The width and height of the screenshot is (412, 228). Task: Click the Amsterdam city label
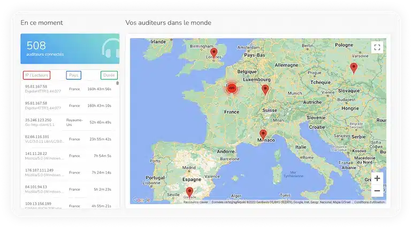pyautogui.click(x=248, y=48)
